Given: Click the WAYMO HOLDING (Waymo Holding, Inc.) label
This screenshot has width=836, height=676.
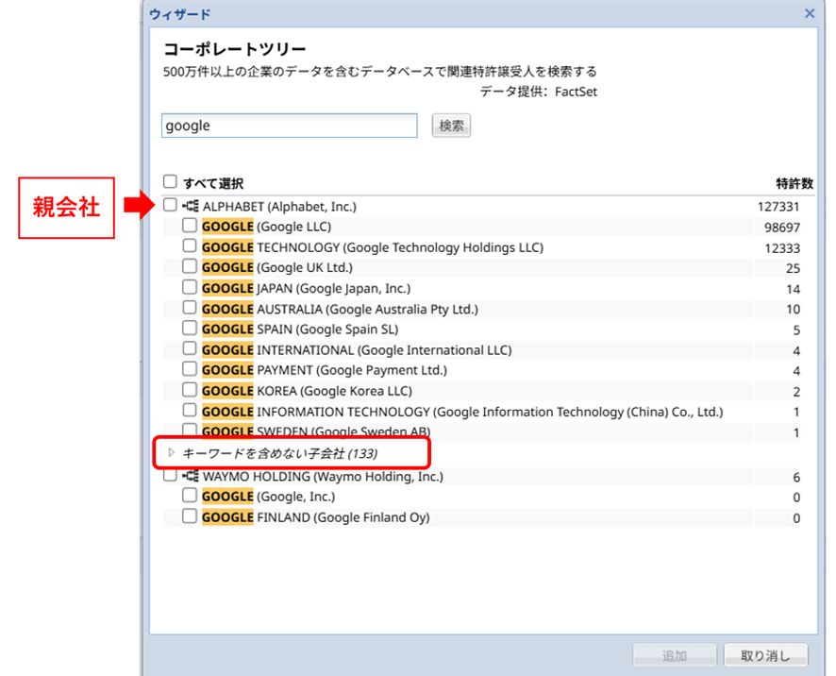Looking at the screenshot, I should coord(323,477).
